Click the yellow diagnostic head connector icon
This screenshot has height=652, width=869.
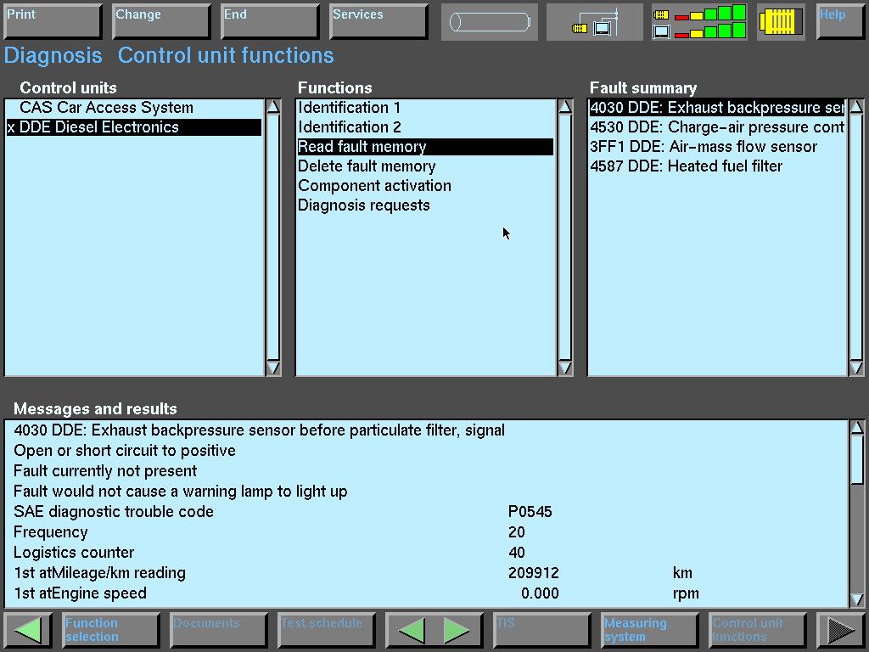(x=781, y=22)
